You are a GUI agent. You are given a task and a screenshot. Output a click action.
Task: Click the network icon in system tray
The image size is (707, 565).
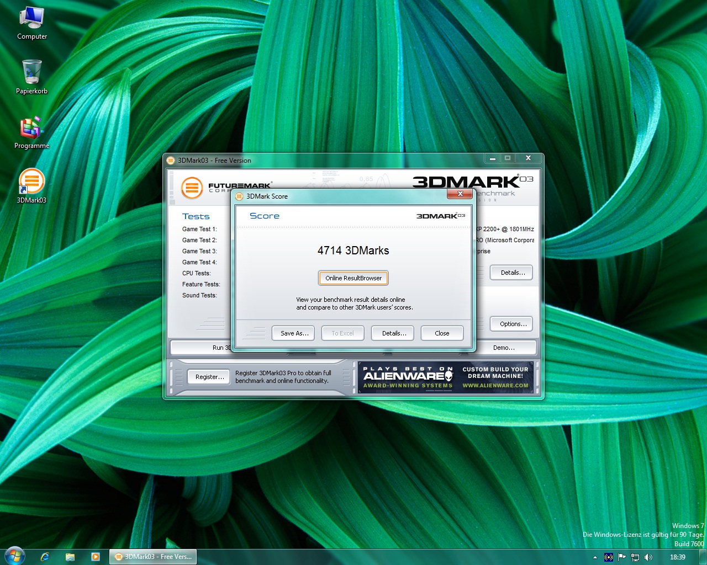point(635,557)
